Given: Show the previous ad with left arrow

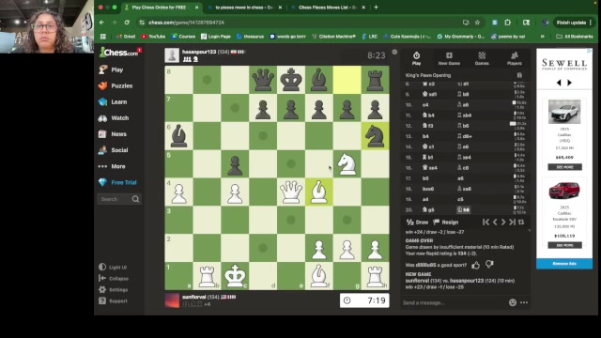Looking at the screenshot, I should tap(559, 83).
